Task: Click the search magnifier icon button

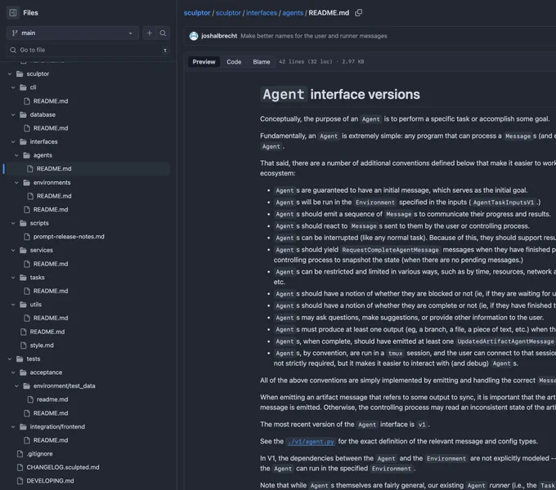Action: (x=163, y=33)
